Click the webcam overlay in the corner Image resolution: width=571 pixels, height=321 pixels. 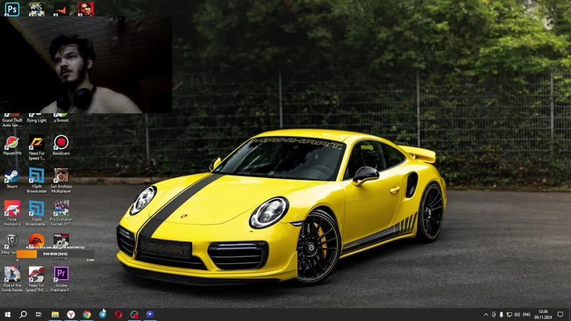point(86,64)
